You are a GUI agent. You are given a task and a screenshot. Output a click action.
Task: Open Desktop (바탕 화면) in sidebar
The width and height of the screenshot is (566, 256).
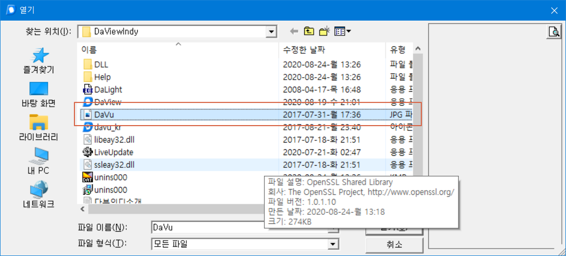(38, 95)
